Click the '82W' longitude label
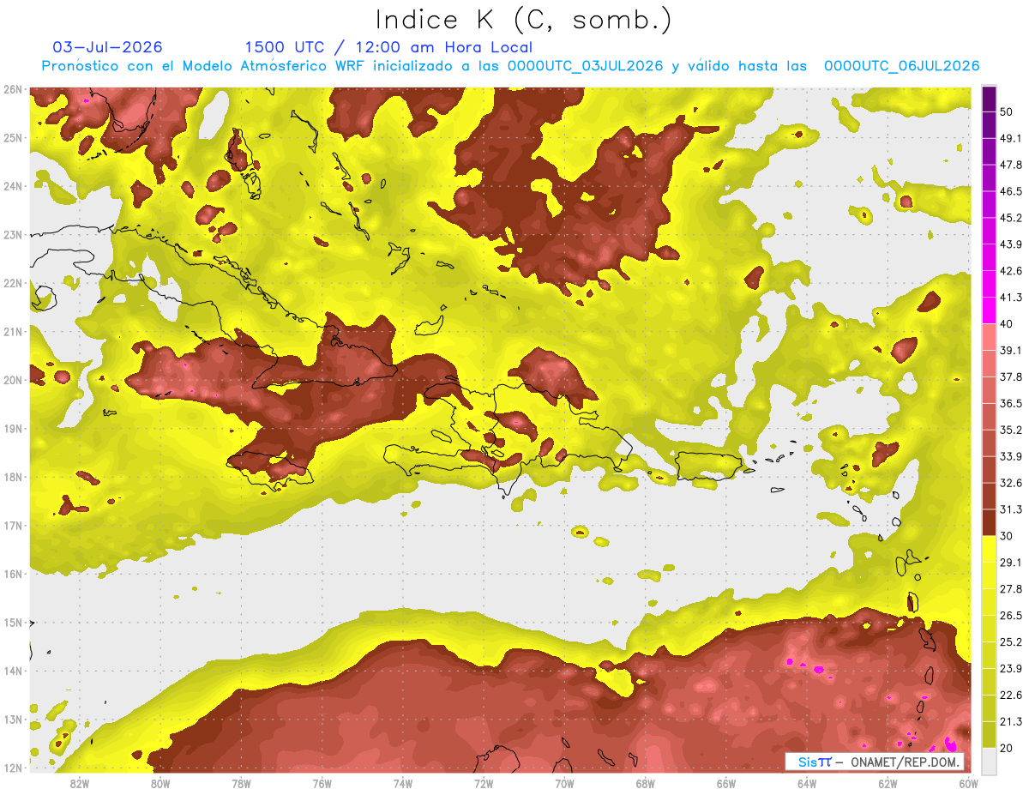This screenshot has width=1029, height=795. coord(80,783)
